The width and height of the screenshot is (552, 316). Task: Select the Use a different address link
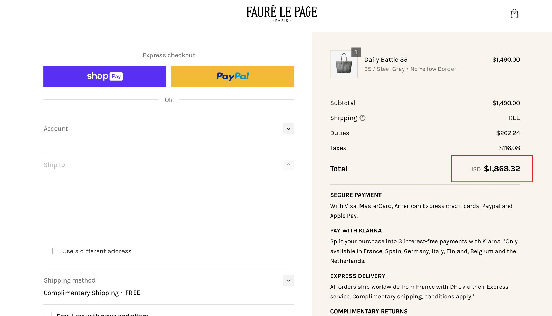pyautogui.click(x=97, y=251)
